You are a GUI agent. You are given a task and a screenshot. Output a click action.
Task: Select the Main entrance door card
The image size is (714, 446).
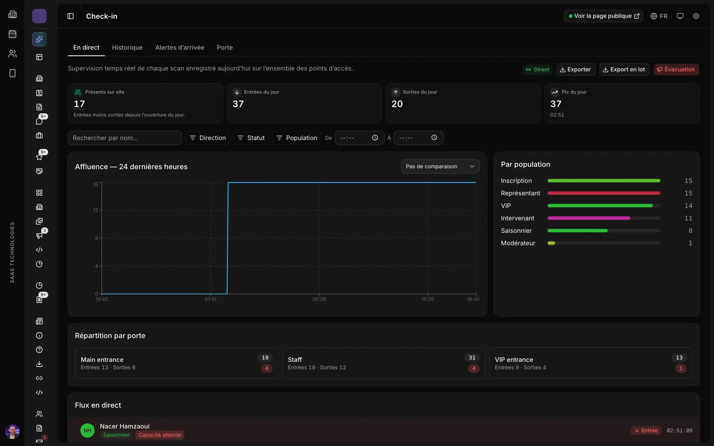click(x=176, y=363)
